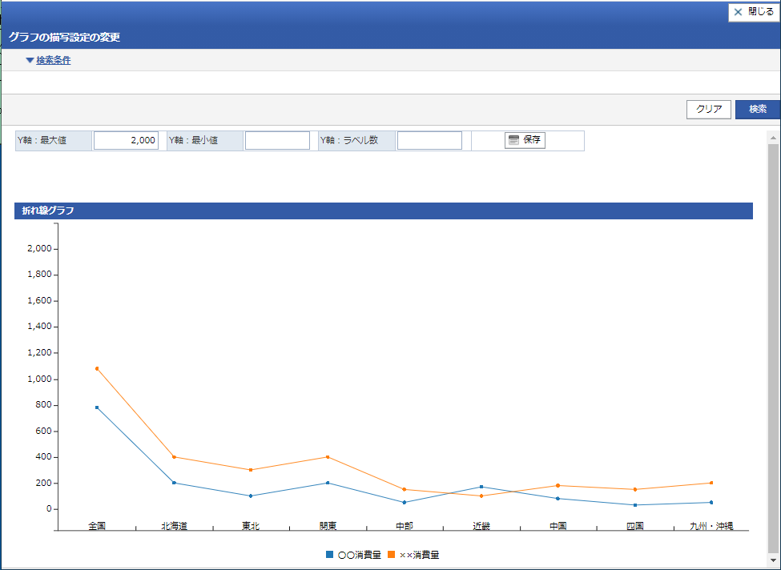Click the 800 y-axis label
Screen dimensions: 781x570
click(44, 405)
